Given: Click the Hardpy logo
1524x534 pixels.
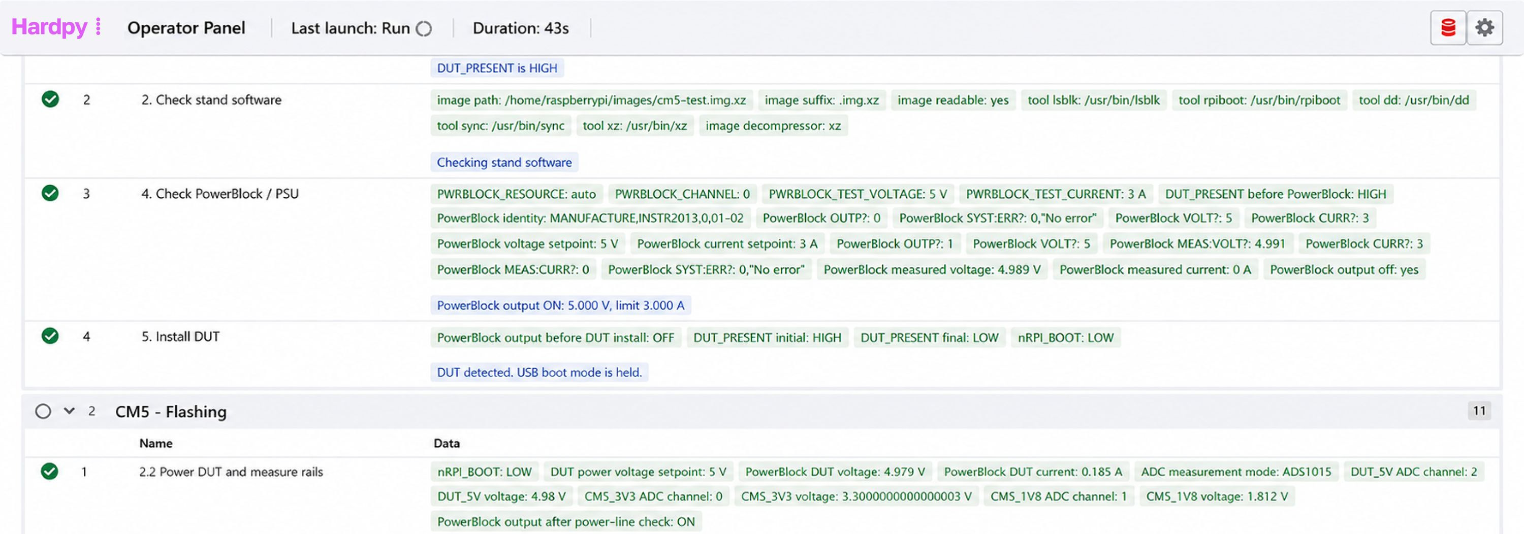Looking at the screenshot, I should click(49, 27).
